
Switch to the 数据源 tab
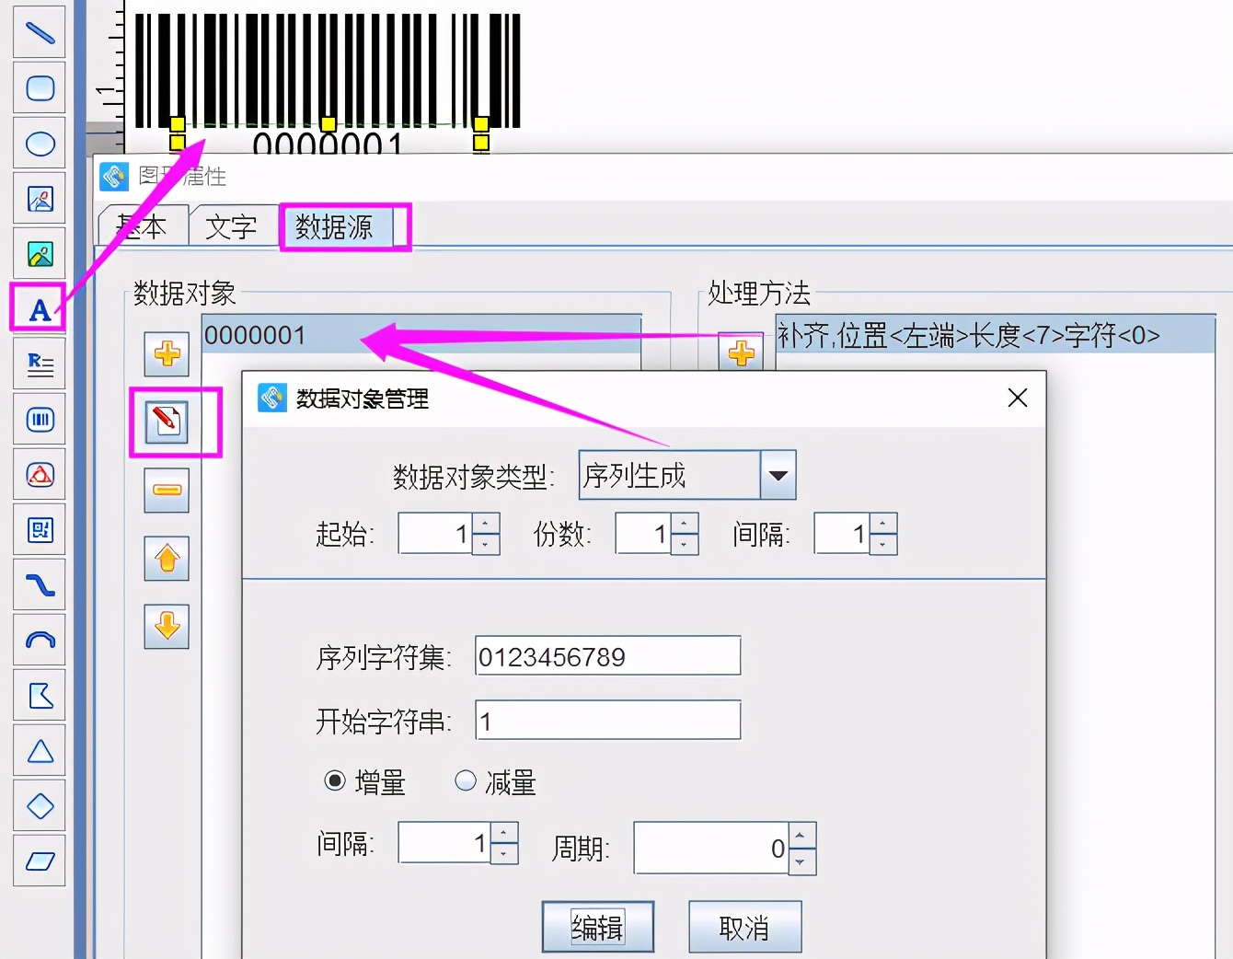click(x=335, y=226)
